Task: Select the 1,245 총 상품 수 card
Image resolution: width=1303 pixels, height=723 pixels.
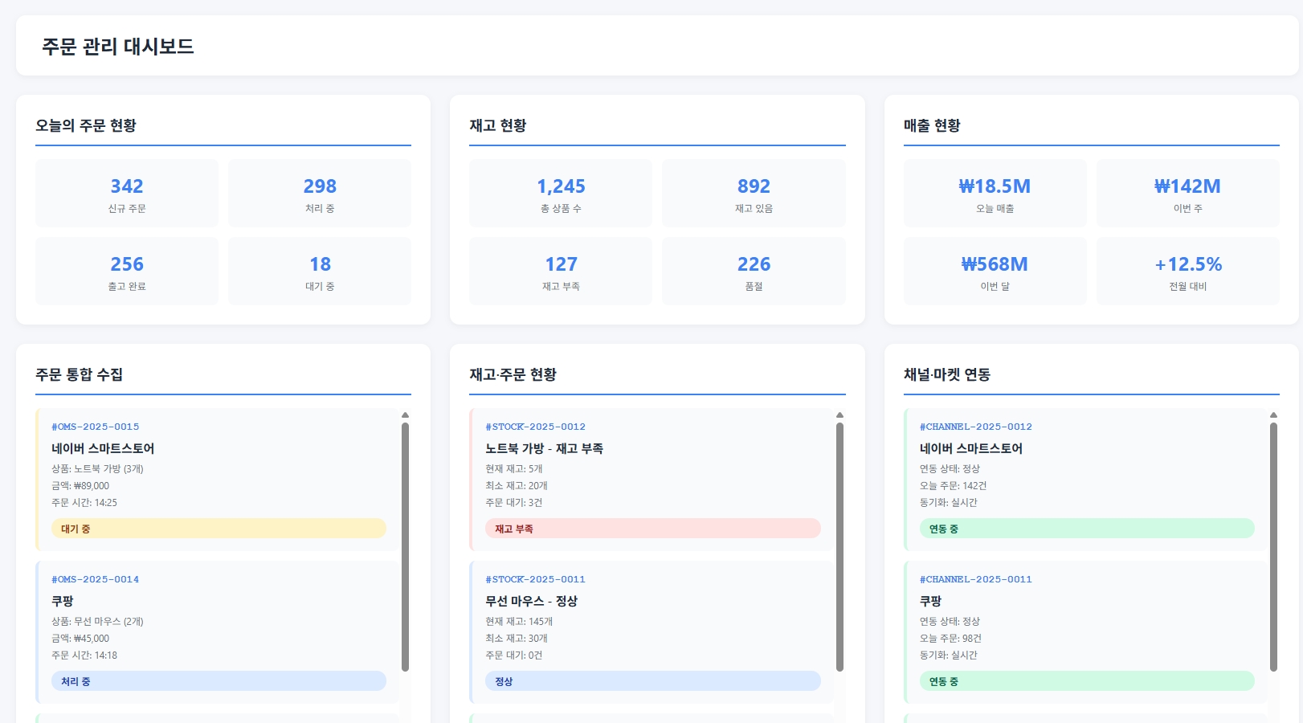Action: point(561,194)
